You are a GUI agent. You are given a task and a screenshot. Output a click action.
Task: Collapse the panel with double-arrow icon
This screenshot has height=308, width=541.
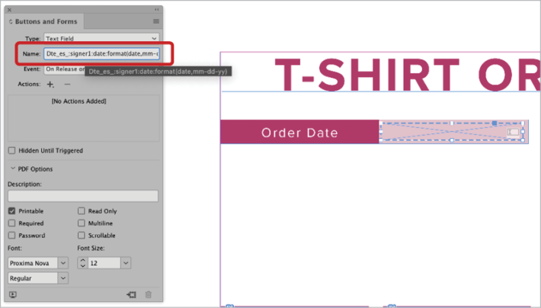[157, 10]
